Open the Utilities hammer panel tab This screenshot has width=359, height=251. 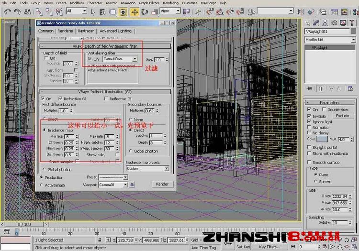point(352,23)
